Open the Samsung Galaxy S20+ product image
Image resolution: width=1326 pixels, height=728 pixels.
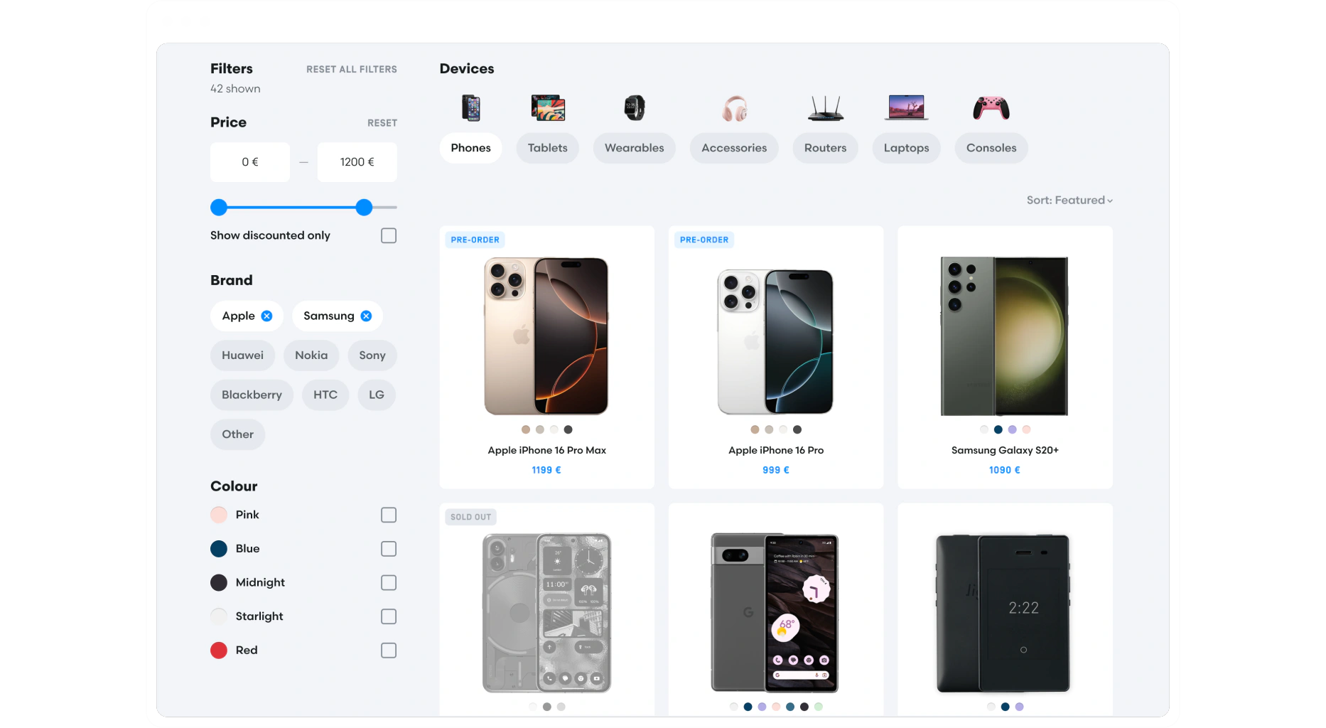pos(1005,336)
